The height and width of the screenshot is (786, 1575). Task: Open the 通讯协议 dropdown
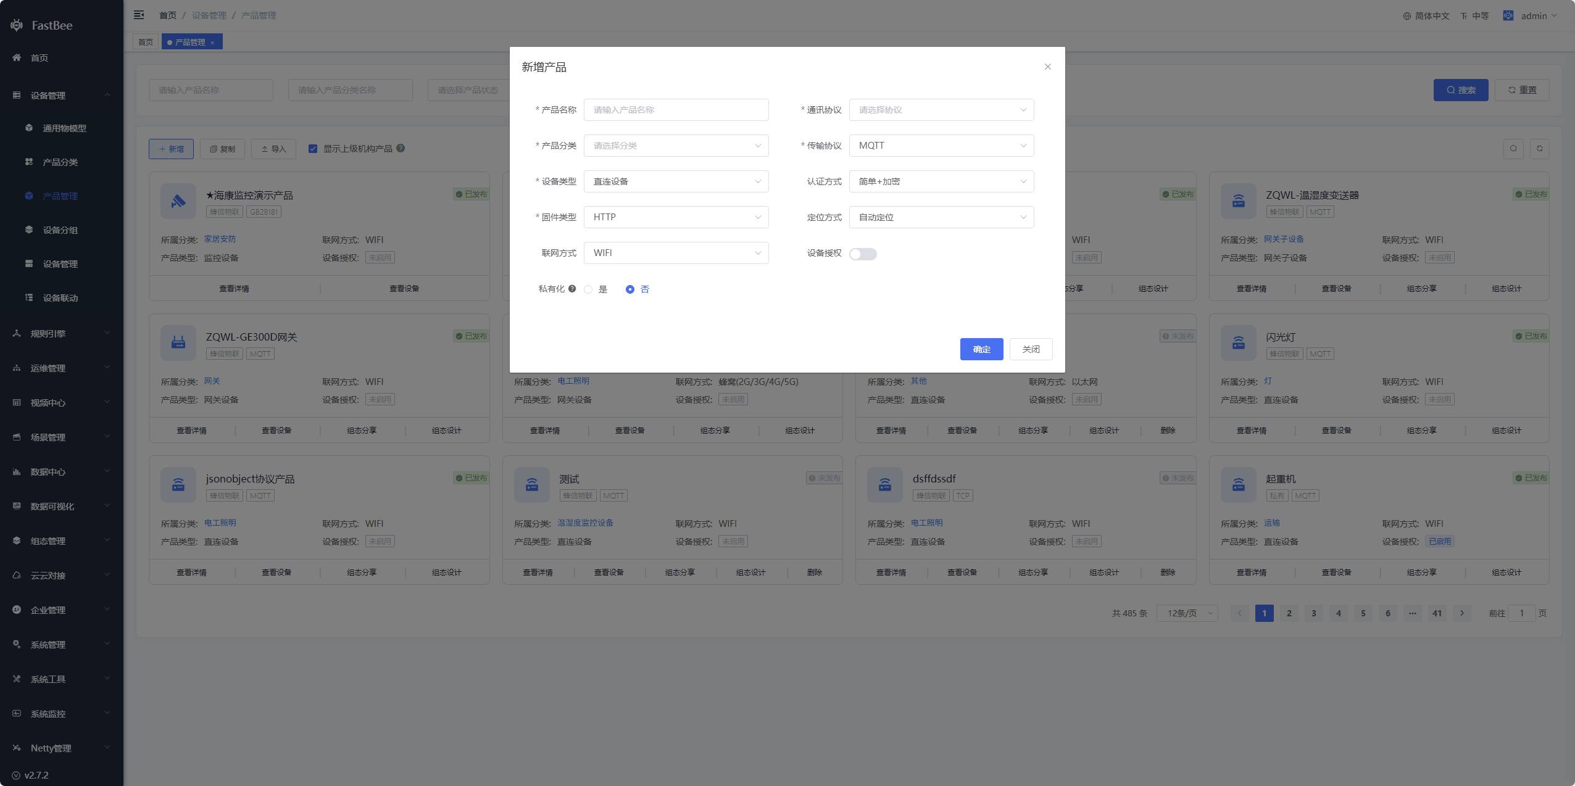coord(941,110)
